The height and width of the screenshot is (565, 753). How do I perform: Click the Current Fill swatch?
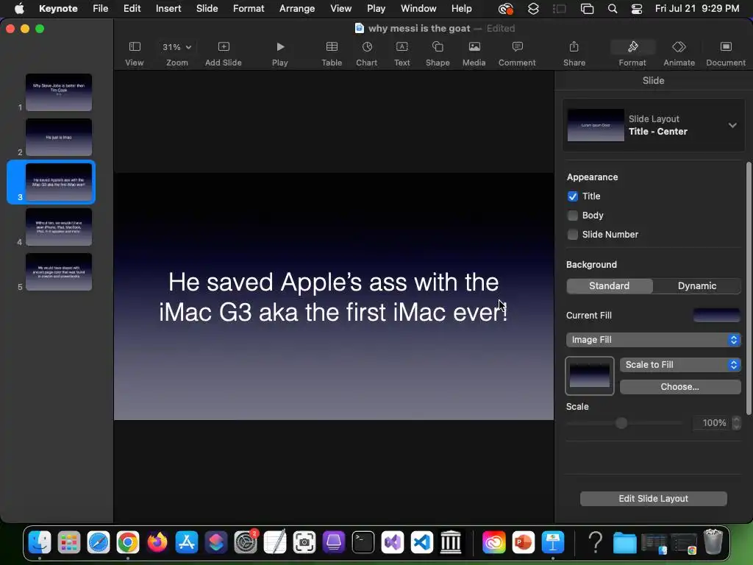[x=716, y=316]
